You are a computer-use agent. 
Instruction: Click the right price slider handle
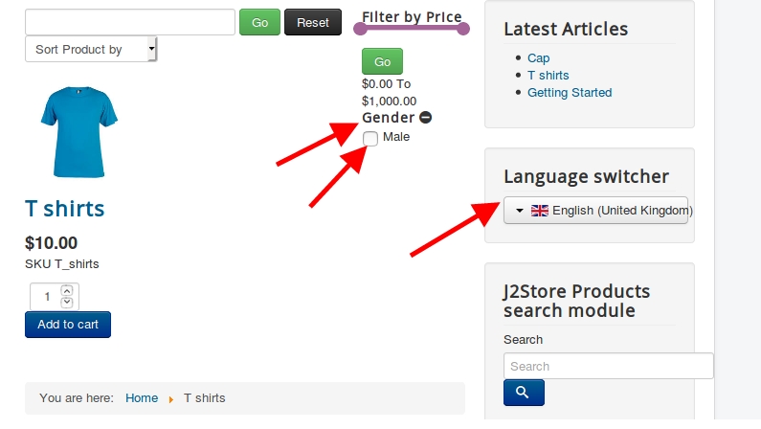[463, 29]
